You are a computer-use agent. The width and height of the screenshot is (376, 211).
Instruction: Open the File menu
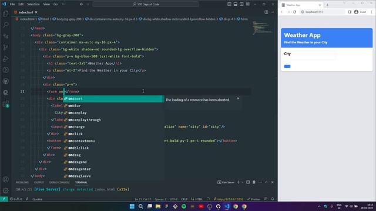12,4
